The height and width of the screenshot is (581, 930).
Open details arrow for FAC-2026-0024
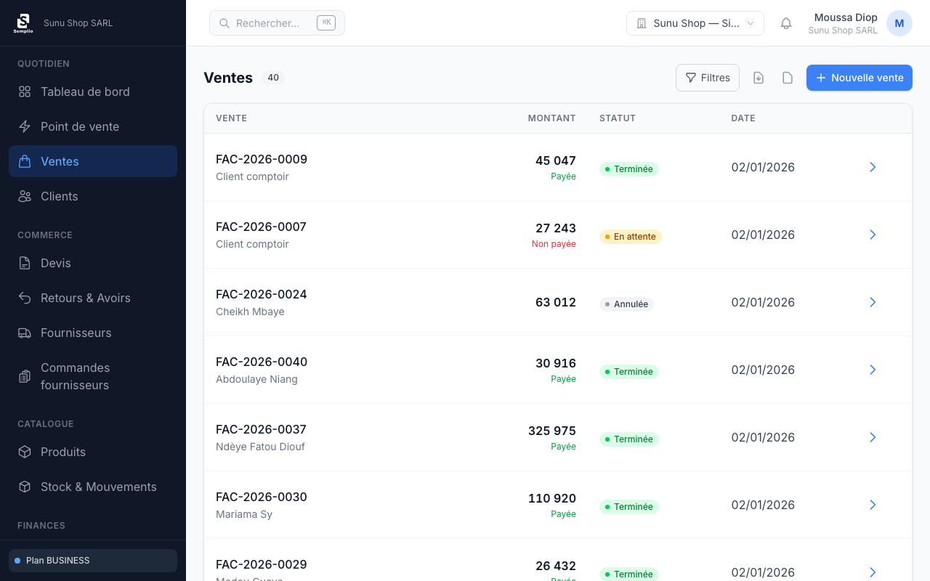click(873, 302)
